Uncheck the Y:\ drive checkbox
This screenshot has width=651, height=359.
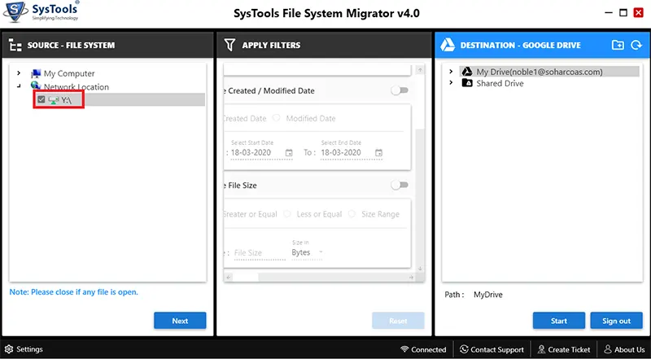click(42, 99)
